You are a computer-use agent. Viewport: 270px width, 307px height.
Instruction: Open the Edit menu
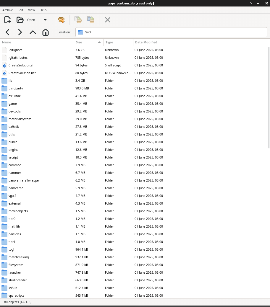pyautogui.click(x=20, y=10)
